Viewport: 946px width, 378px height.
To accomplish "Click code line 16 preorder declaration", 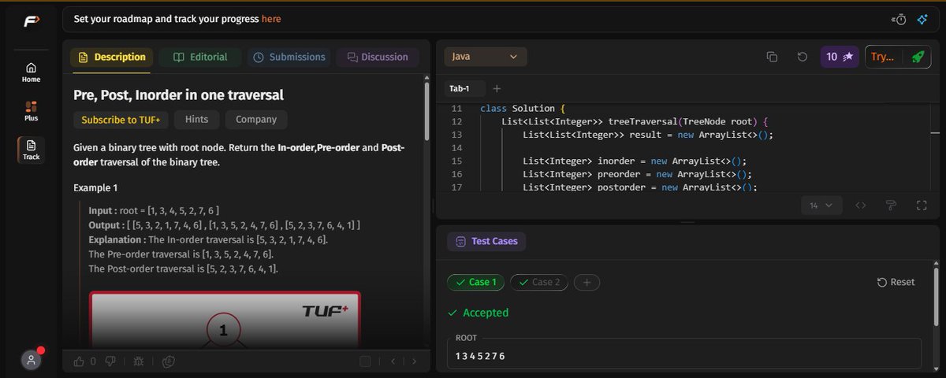I will pos(637,174).
